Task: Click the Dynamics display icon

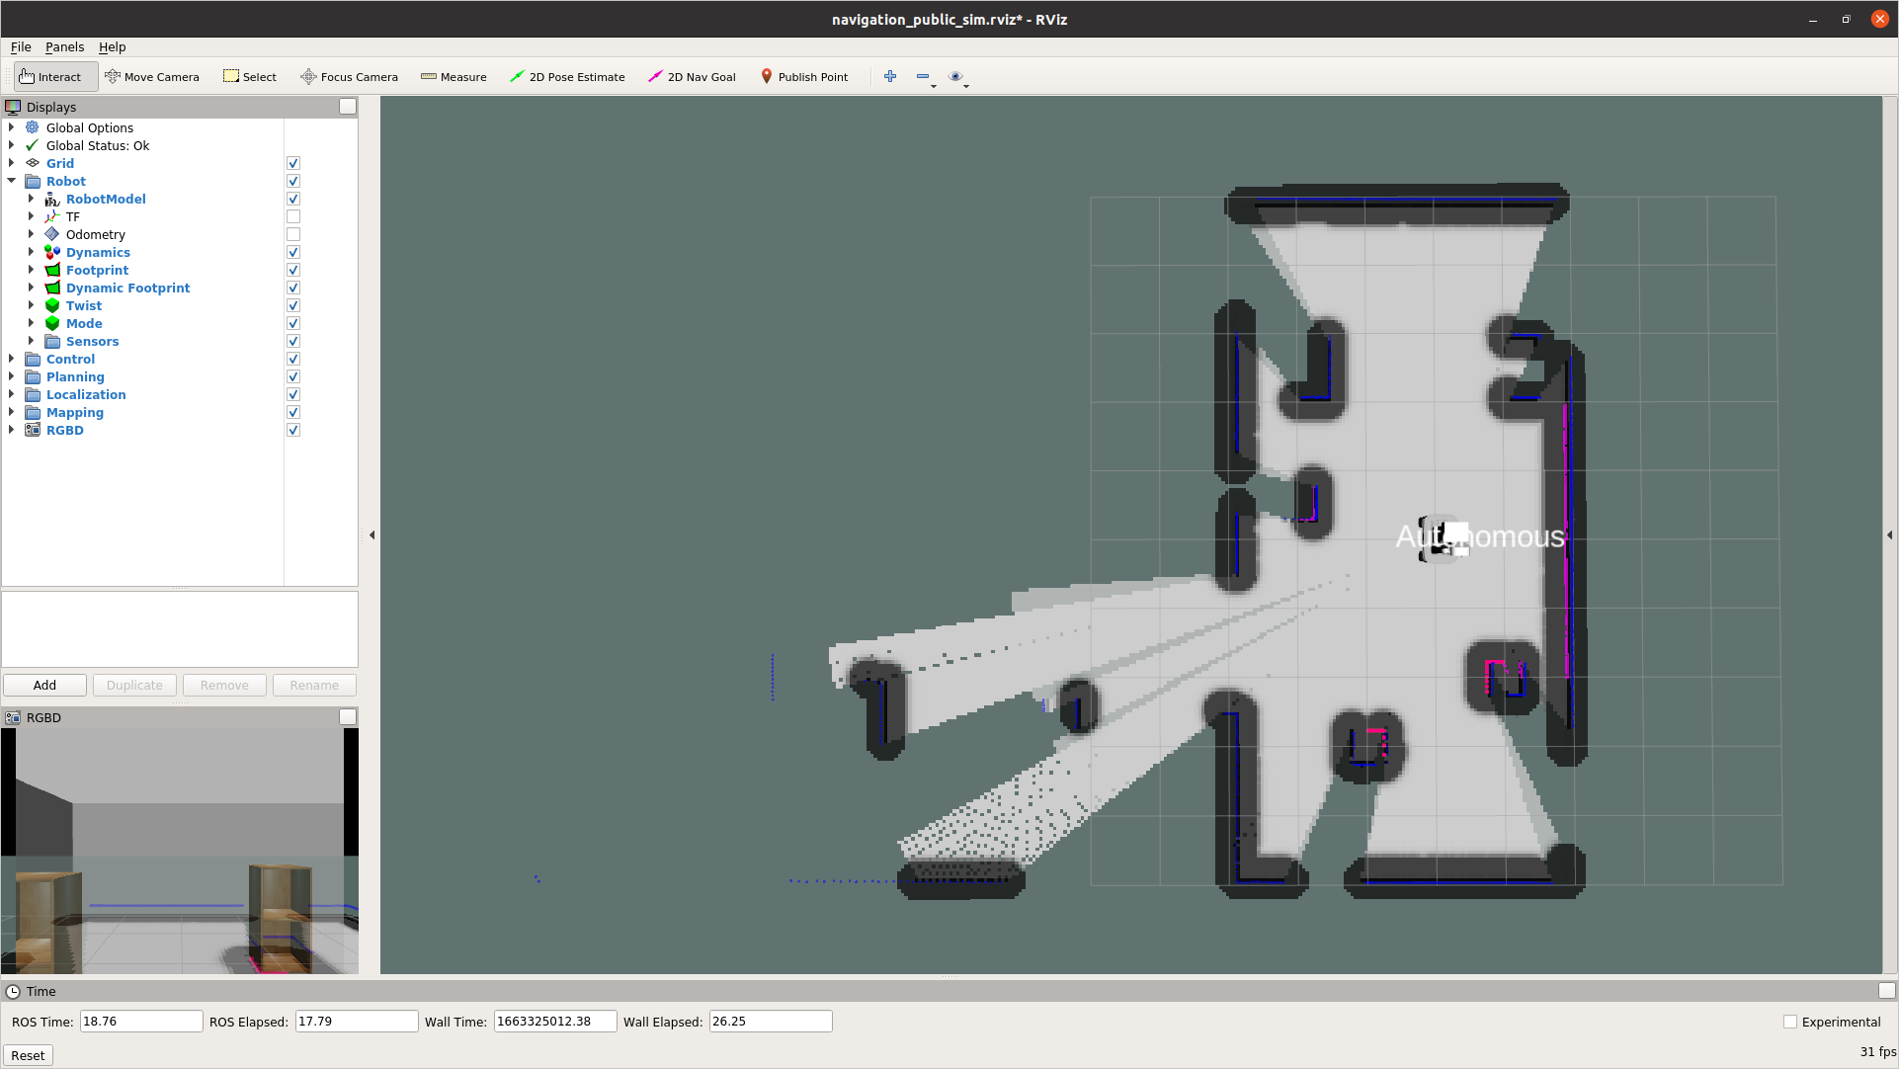Action: tap(52, 252)
